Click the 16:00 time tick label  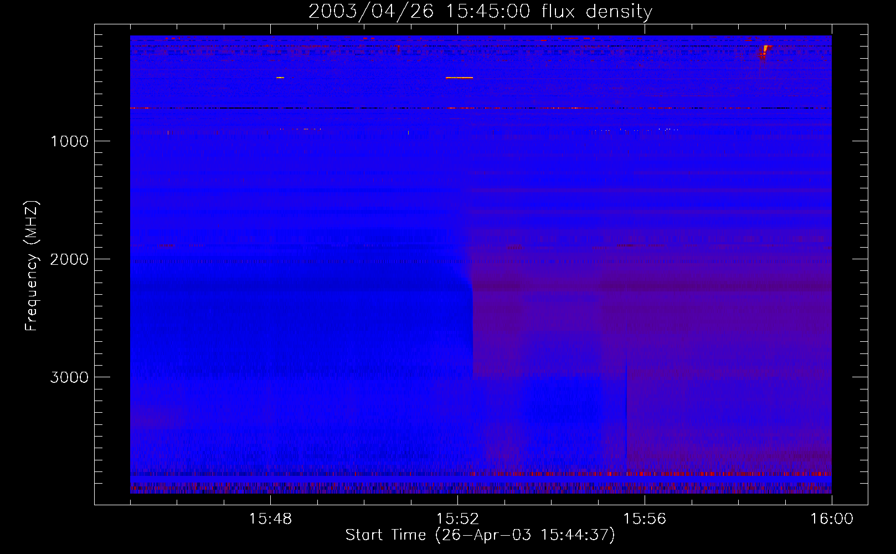pyautogui.click(x=832, y=519)
